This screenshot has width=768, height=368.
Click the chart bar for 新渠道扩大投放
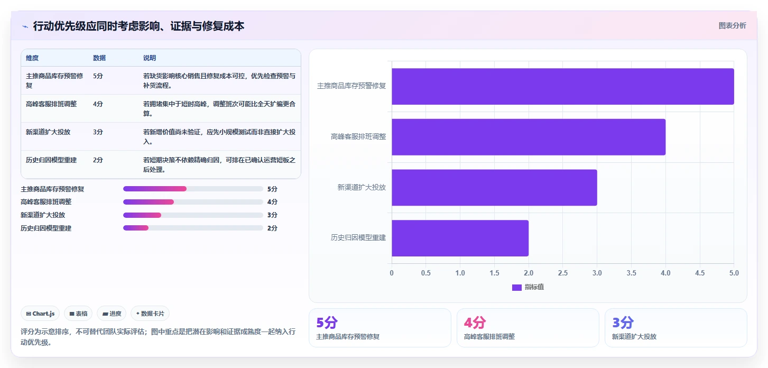(x=494, y=187)
